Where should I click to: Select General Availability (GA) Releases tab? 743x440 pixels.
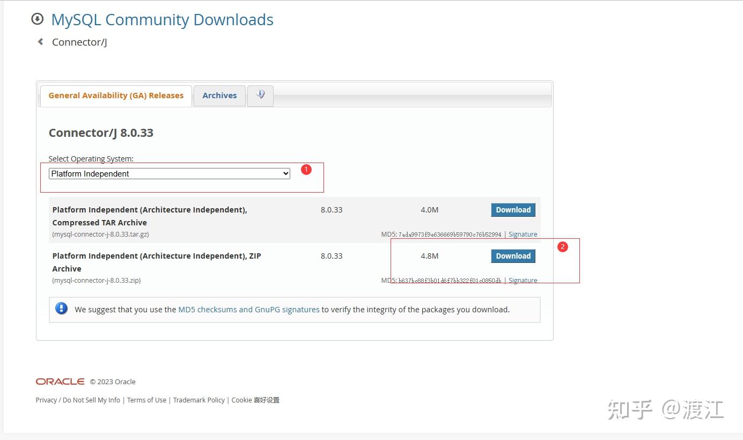click(116, 96)
